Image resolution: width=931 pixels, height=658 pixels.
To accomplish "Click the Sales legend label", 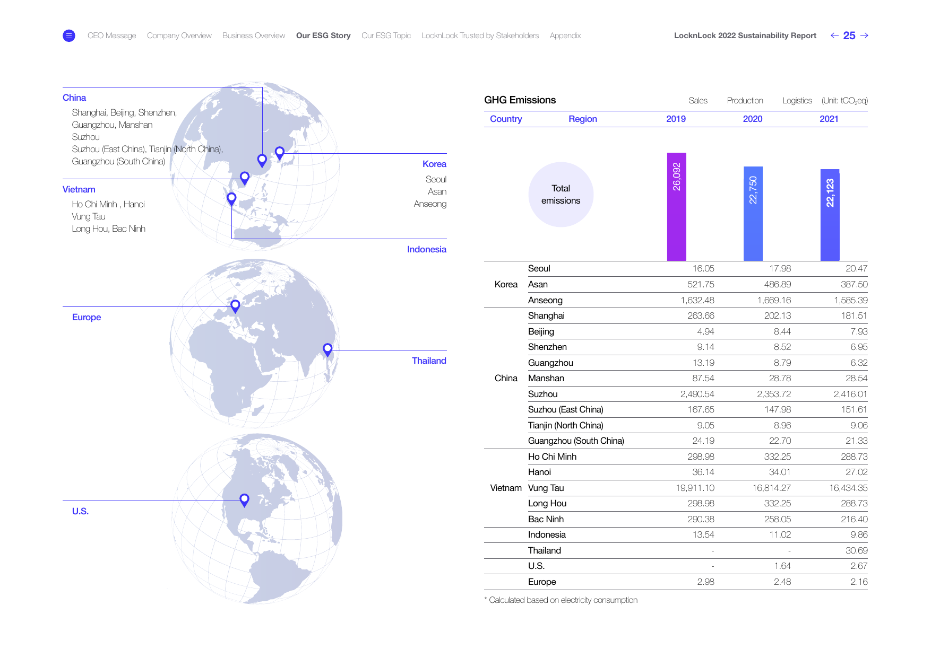I will point(698,101).
